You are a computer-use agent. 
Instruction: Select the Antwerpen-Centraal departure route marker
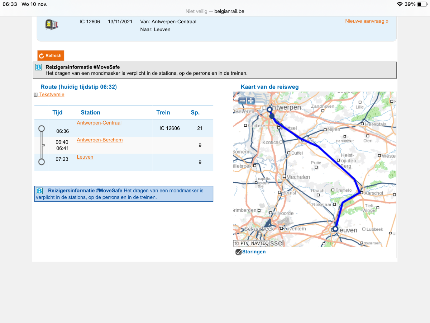click(42, 128)
